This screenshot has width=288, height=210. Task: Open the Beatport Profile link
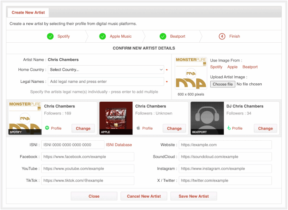(237, 128)
